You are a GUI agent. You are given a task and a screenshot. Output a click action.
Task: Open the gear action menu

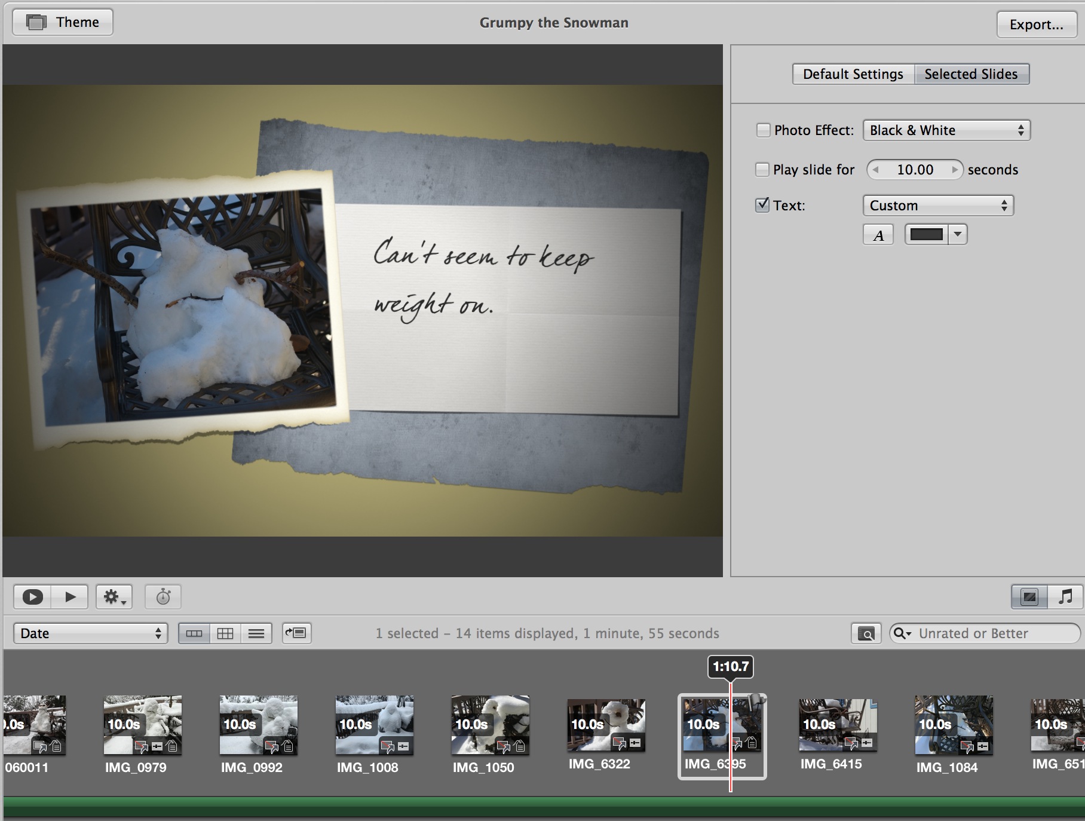114,596
